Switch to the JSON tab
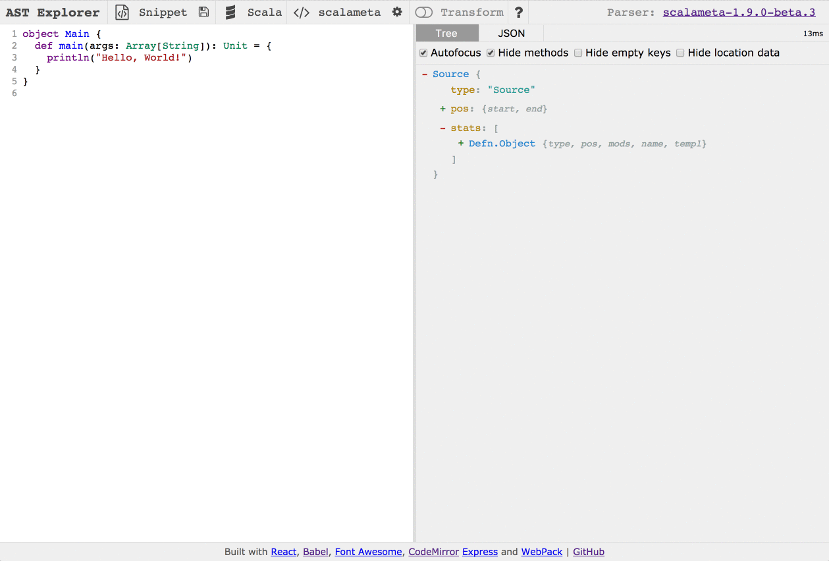The image size is (829, 561). 512,33
